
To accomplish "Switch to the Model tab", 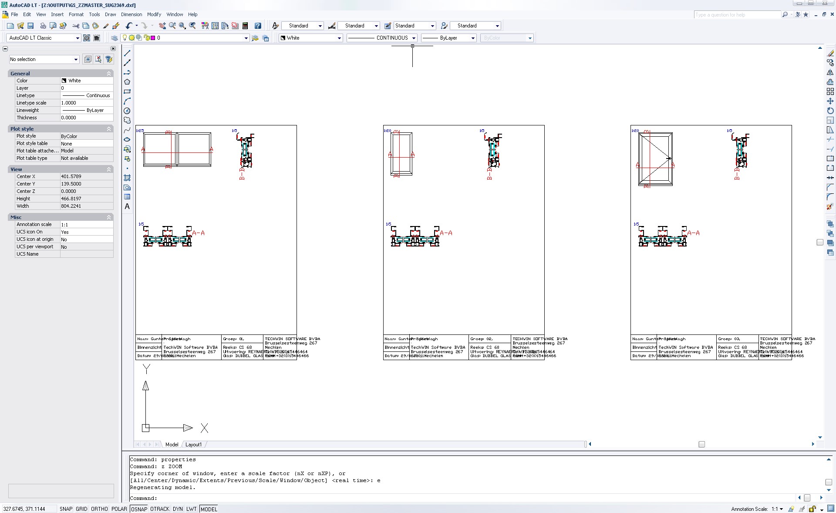I will 172,445.
